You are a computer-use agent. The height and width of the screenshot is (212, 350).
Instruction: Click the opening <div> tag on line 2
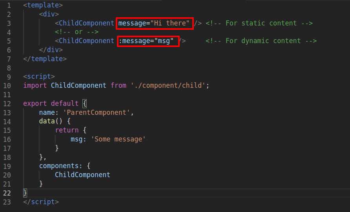49,14
